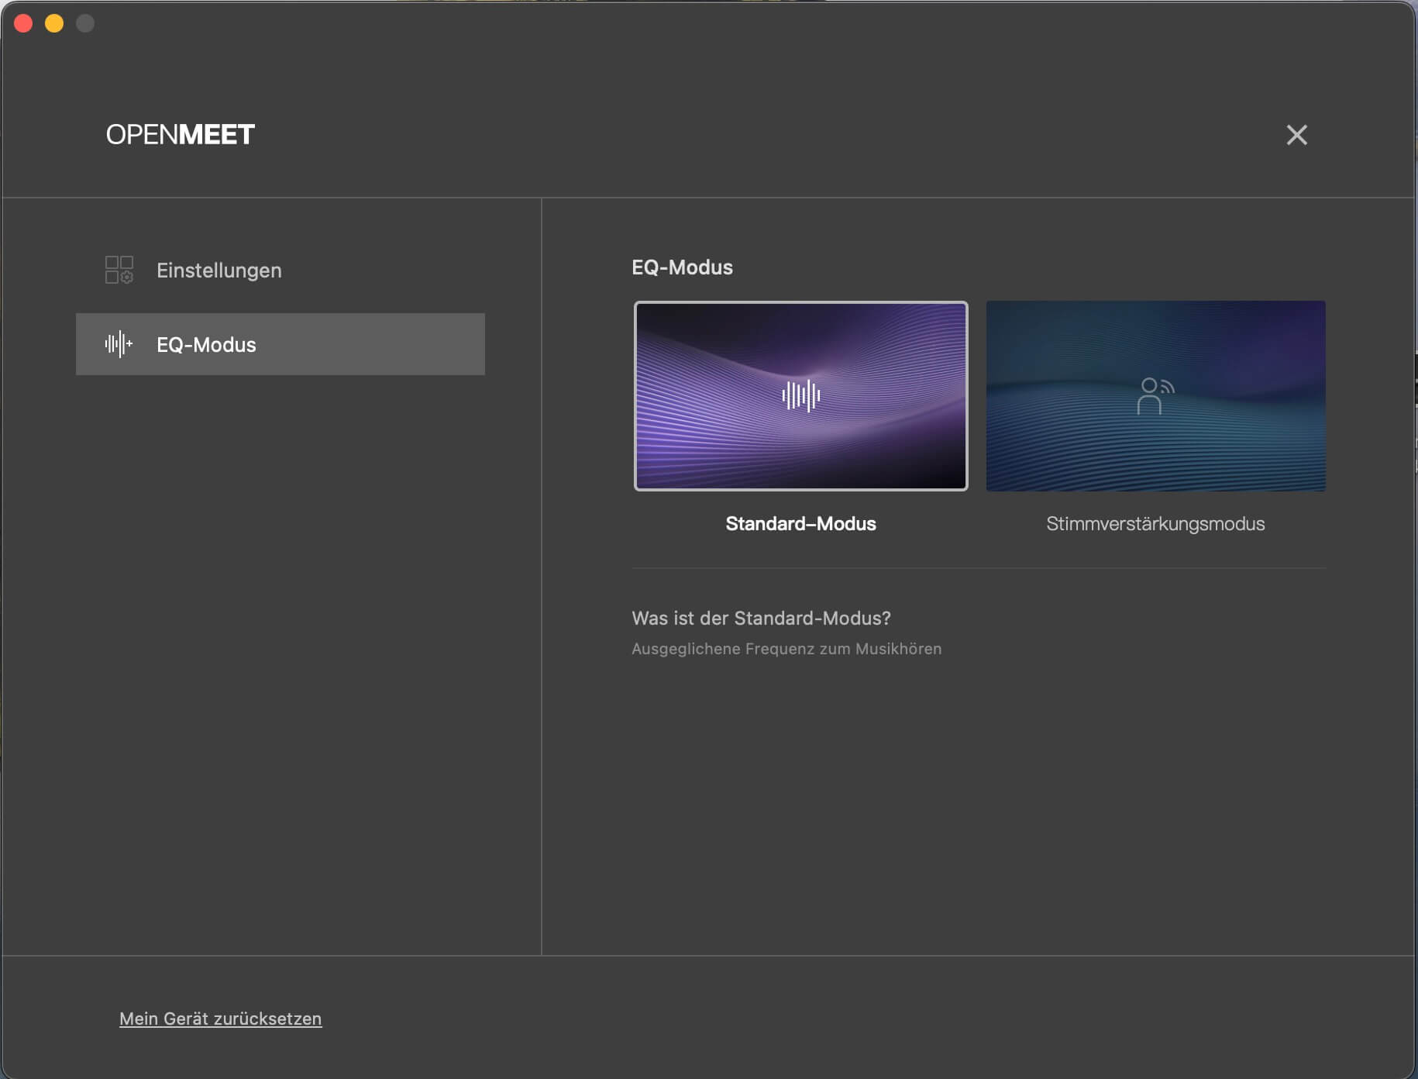Click the red macOS close button

coord(23,23)
